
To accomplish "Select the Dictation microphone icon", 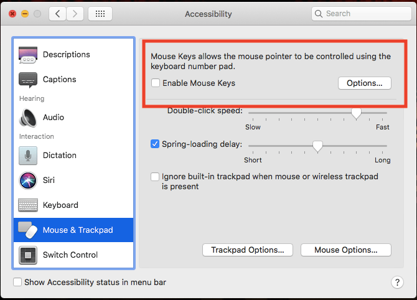I will tap(28, 155).
